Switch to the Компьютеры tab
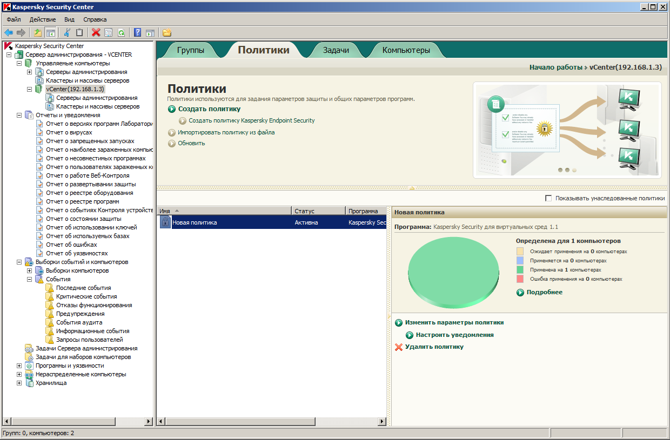The height and width of the screenshot is (440, 670). click(x=406, y=50)
